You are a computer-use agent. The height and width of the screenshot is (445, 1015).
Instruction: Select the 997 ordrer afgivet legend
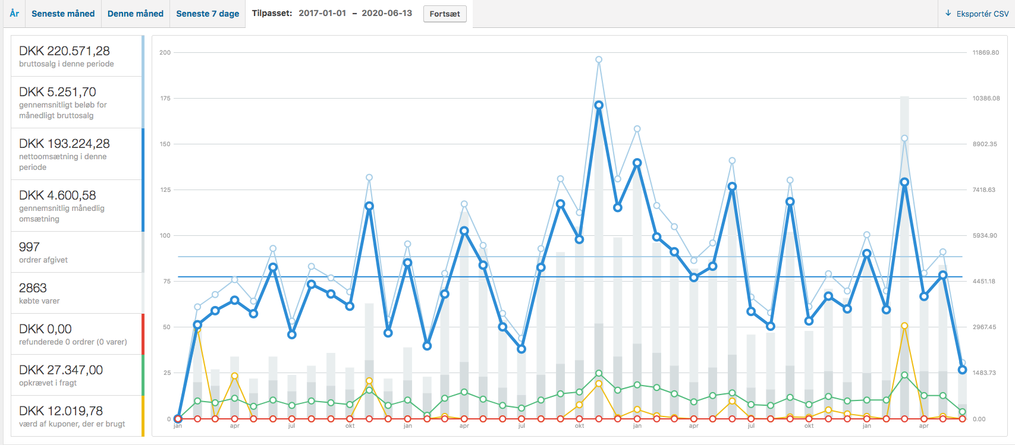click(x=77, y=252)
